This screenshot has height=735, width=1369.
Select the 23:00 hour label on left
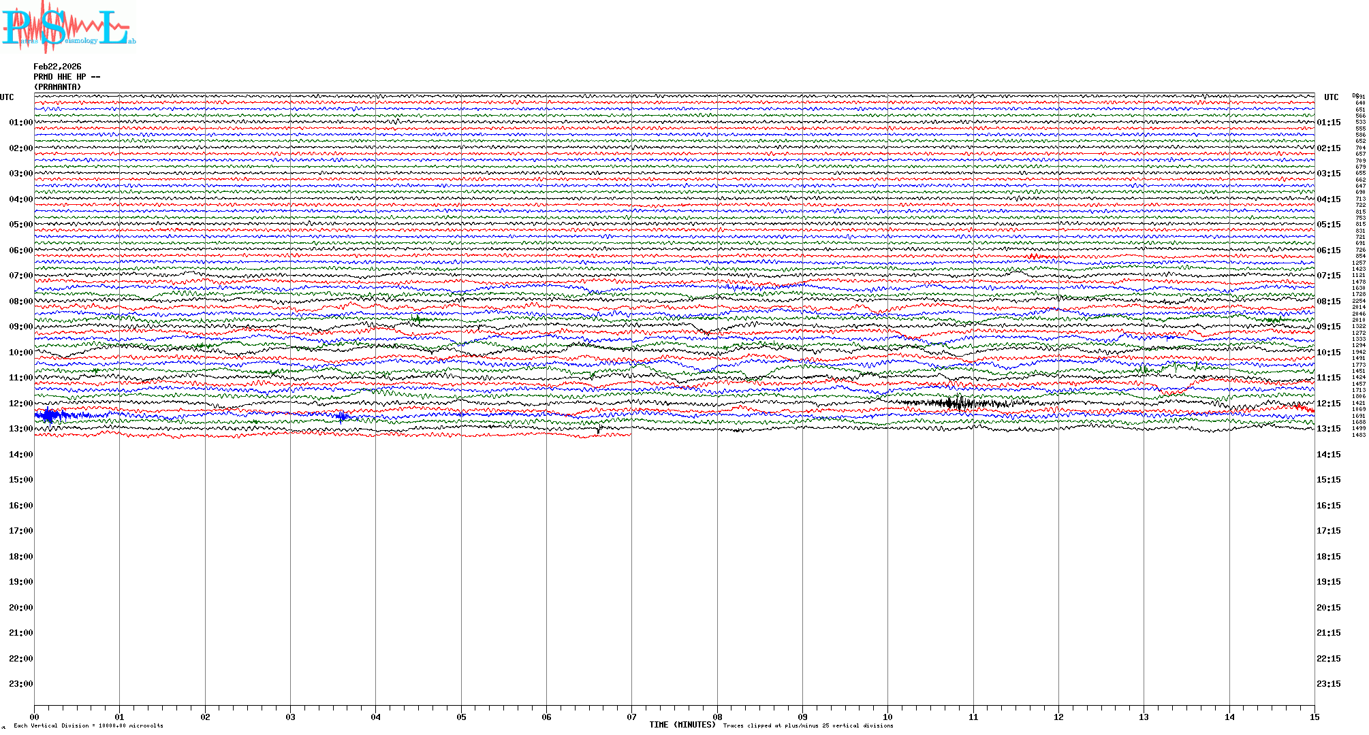tap(20, 684)
